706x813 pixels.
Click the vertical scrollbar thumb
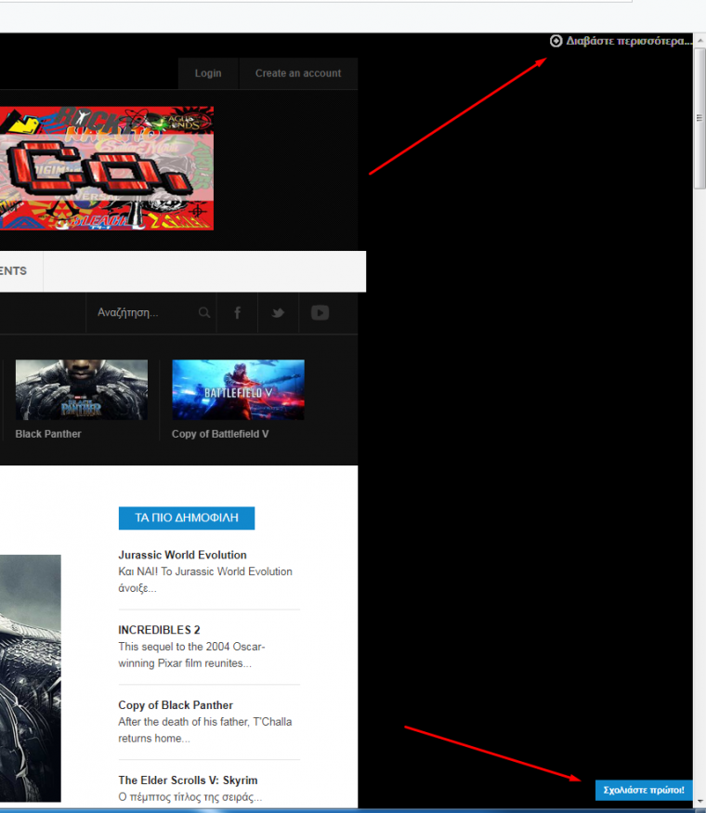pyautogui.click(x=699, y=118)
